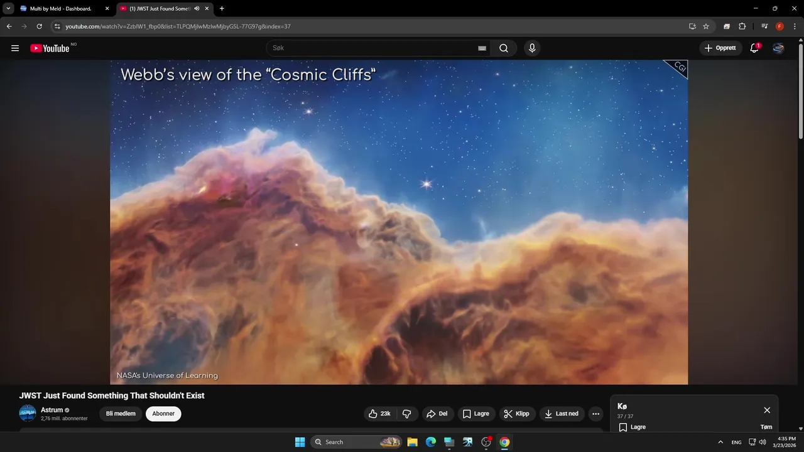Open the ENG language indicator
Image resolution: width=804 pixels, height=452 pixels.
[736, 442]
